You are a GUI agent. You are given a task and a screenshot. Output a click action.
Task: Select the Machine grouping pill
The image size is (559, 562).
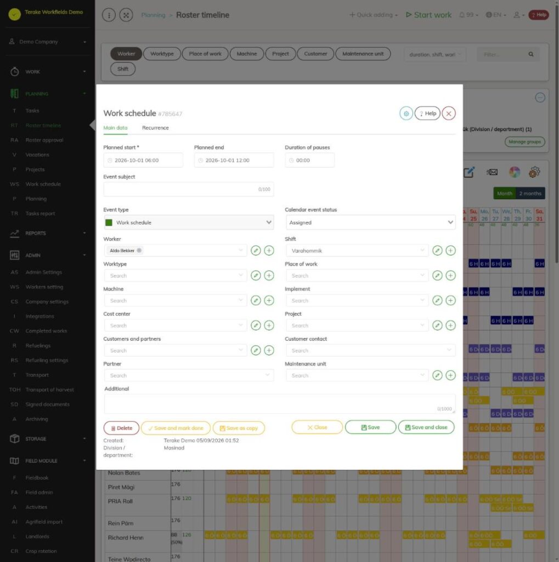point(247,54)
